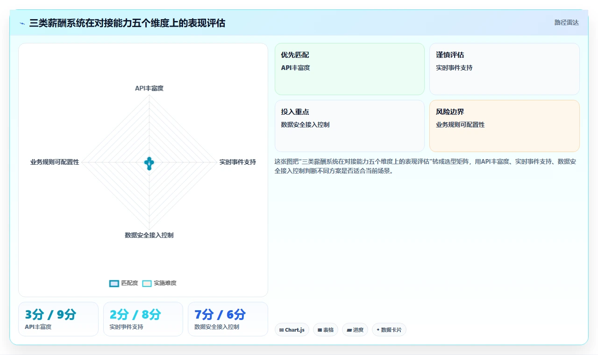Click API丰富度 caption under 3分 / 9分
The width and height of the screenshot is (598, 355).
(38, 327)
